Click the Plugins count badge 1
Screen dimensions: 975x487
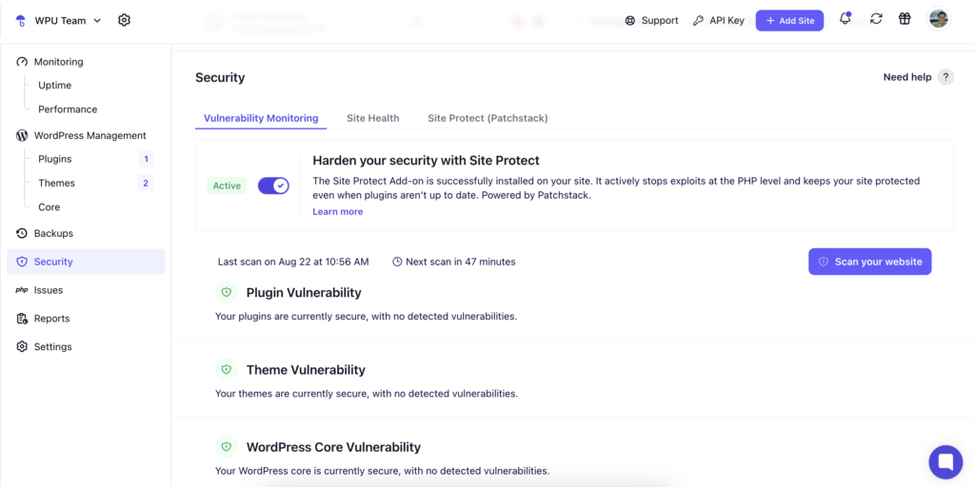point(146,159)
